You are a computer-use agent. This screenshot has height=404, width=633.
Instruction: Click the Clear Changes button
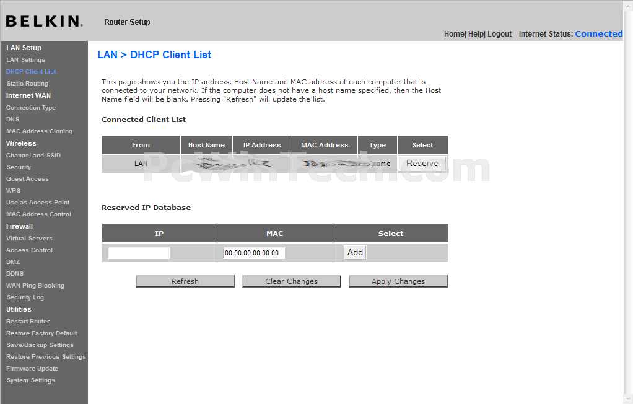tap(292, 281)
